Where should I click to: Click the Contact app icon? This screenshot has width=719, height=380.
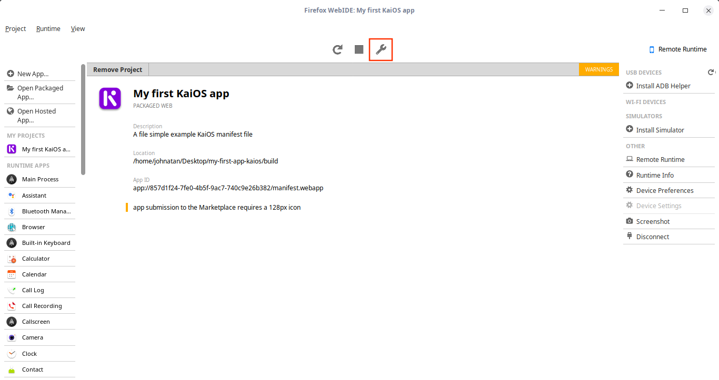12,369
